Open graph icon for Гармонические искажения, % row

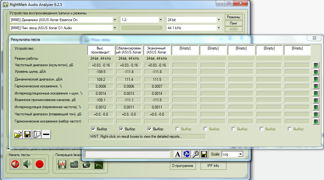[x=316, y=86]
